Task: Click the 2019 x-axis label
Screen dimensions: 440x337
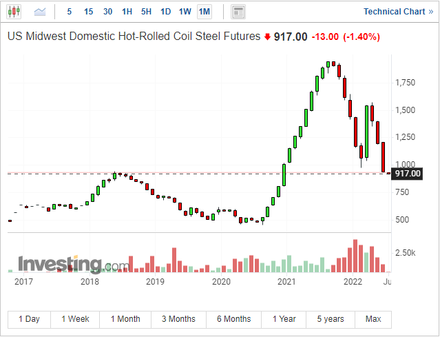Action: point(155,281)
